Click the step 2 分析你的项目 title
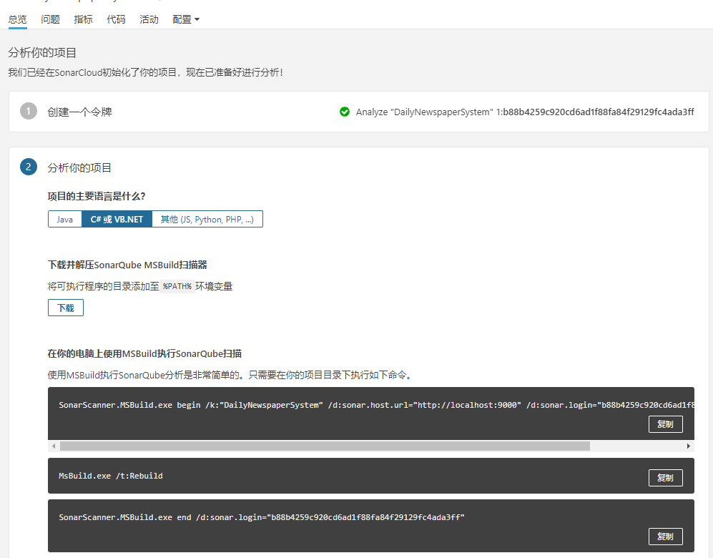 pyautogui.click(x=79, y=168)
